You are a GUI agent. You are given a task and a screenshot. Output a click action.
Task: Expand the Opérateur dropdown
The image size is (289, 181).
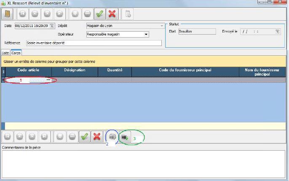coord(146,34)
